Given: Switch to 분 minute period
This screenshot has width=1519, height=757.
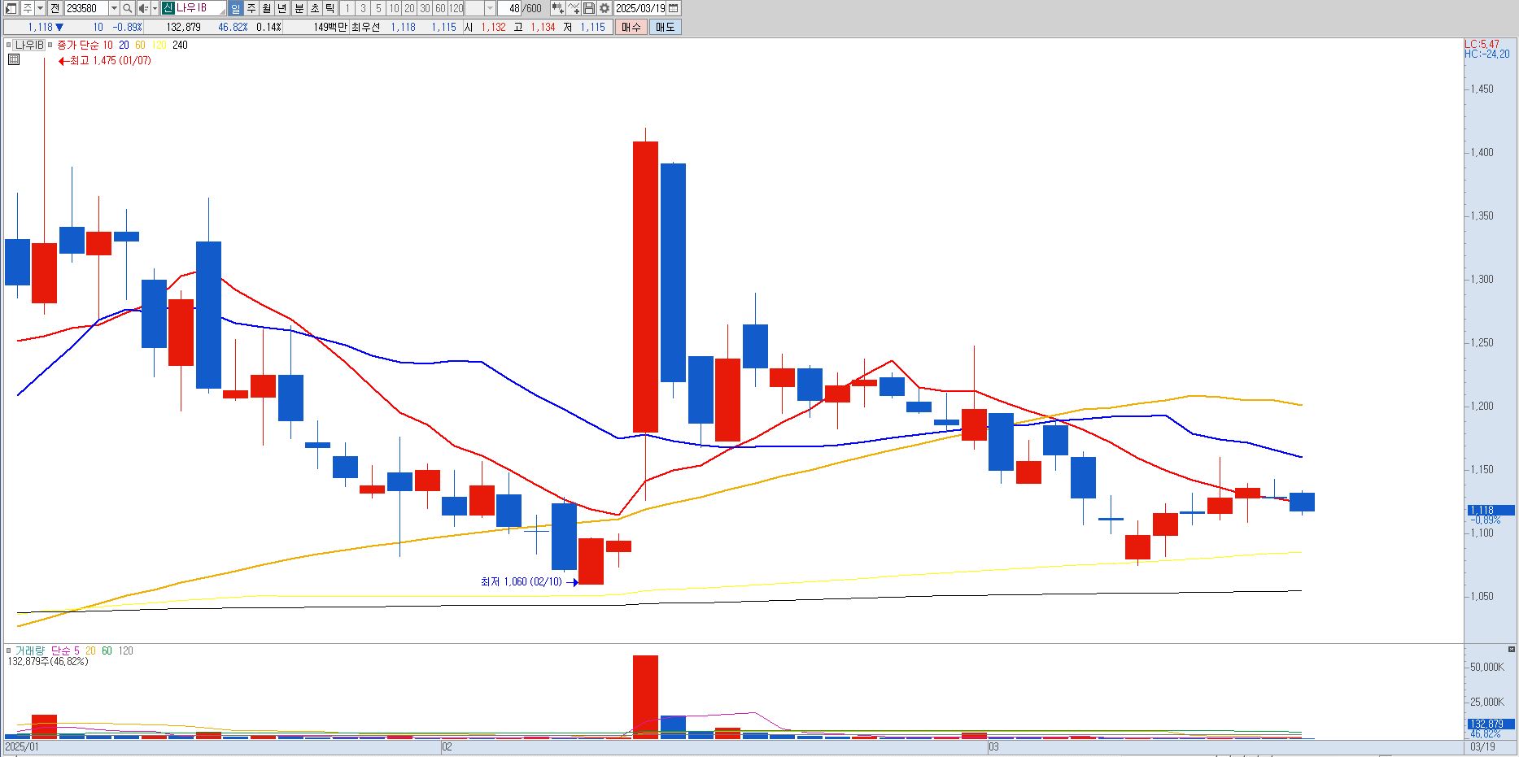Looking at the screenshot, I should 299,8.
